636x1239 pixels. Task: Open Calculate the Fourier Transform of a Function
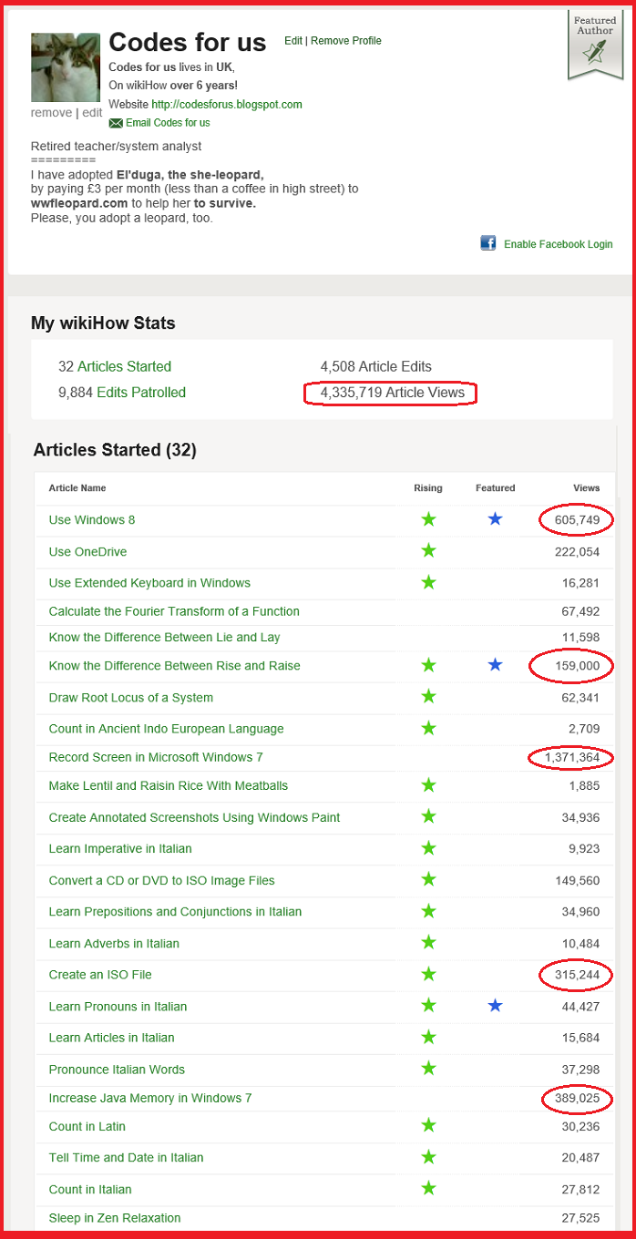coord(174,611)
